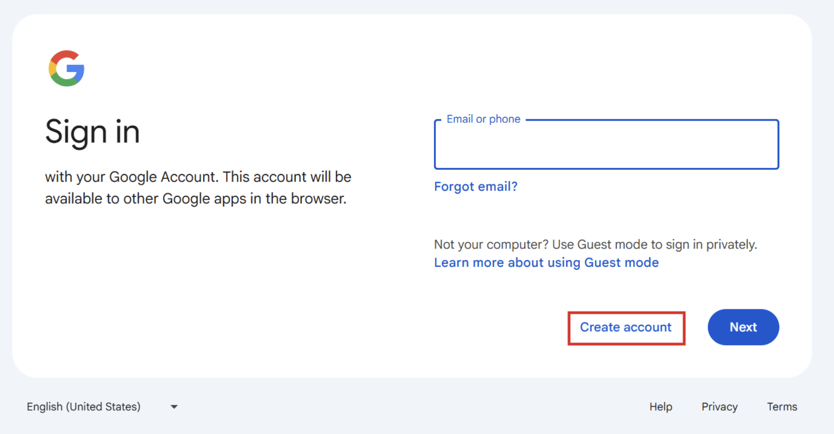834x434 pixels.
Task: Click the "Sign in" heading
Action: [x=92, y=132]
